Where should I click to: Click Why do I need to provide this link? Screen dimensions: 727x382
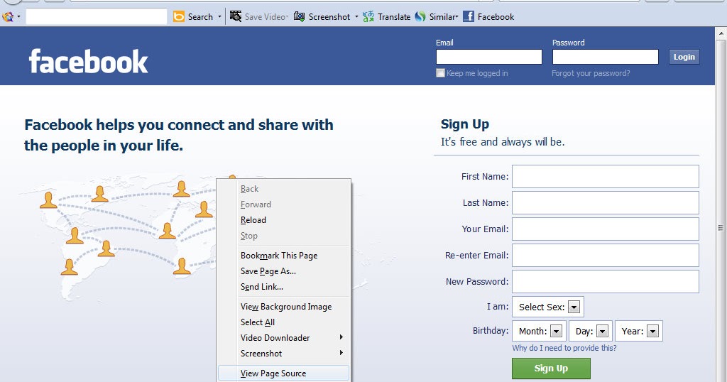[x=564, y=348]
